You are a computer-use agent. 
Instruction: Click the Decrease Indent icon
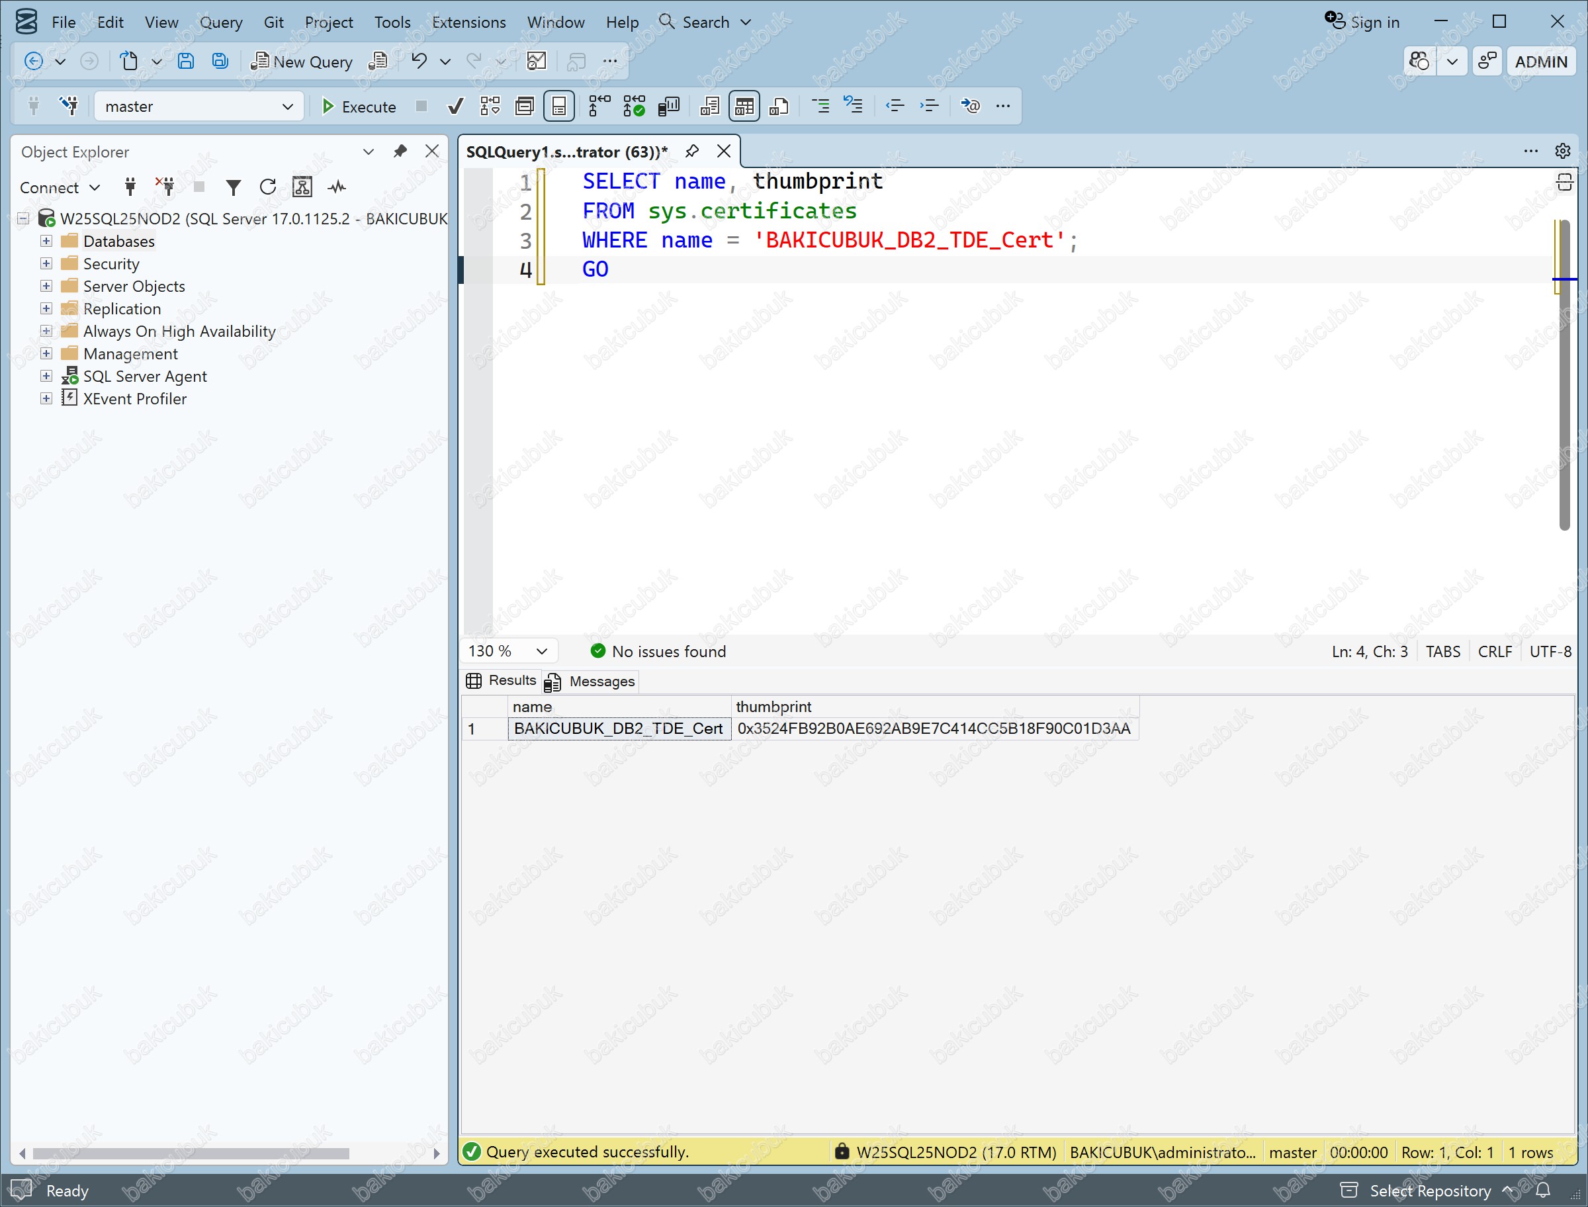[x=895, y=107]
